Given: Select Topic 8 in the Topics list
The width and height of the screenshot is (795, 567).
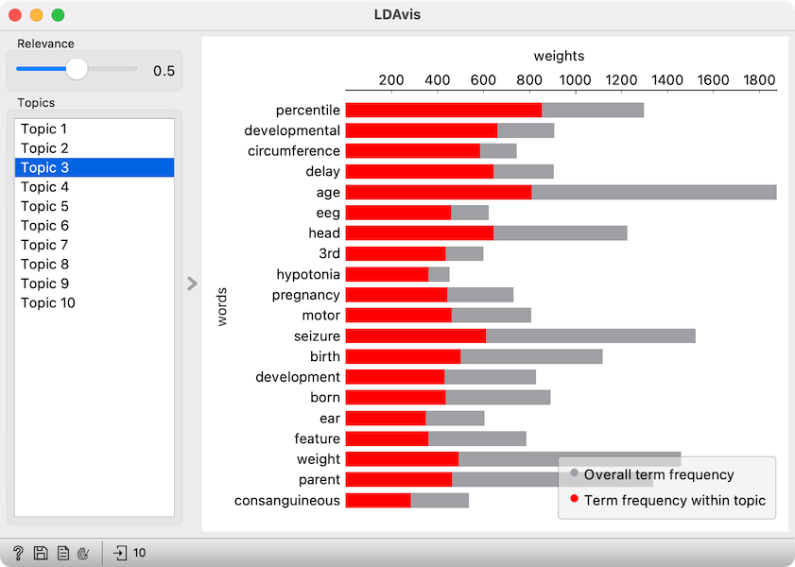Looking at the screenshot, I should pos(95,264).
